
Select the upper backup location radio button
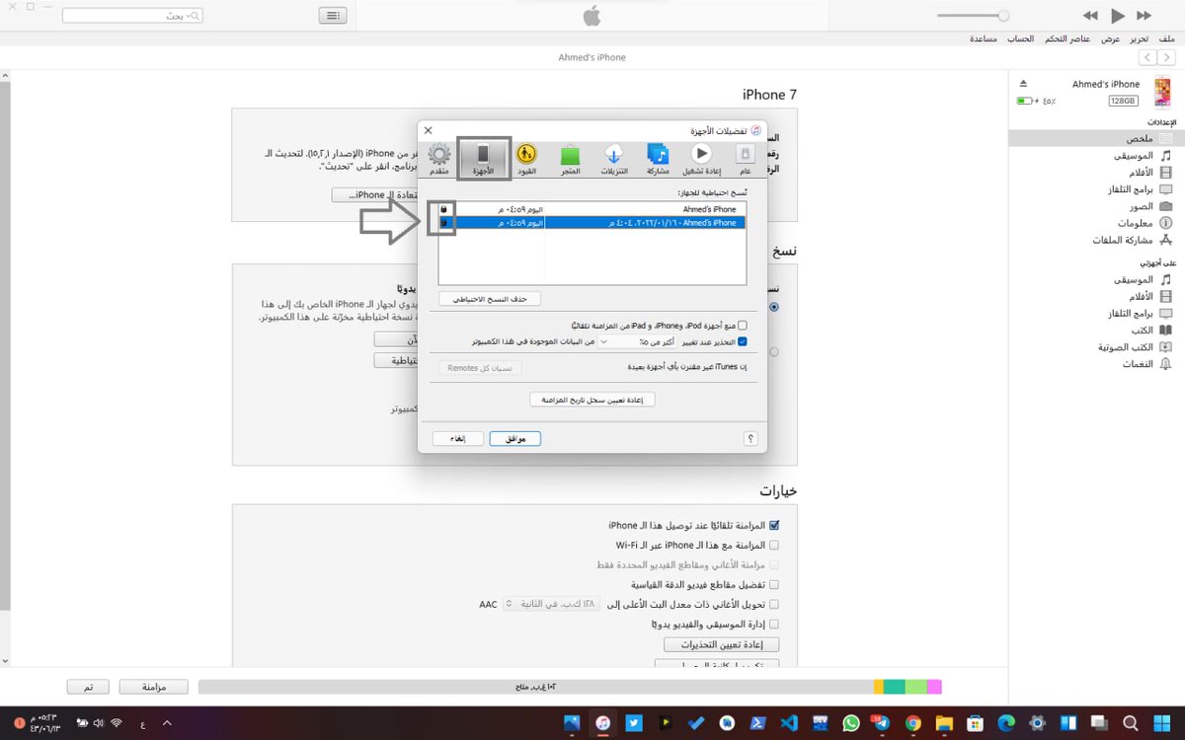coord(774,307)
